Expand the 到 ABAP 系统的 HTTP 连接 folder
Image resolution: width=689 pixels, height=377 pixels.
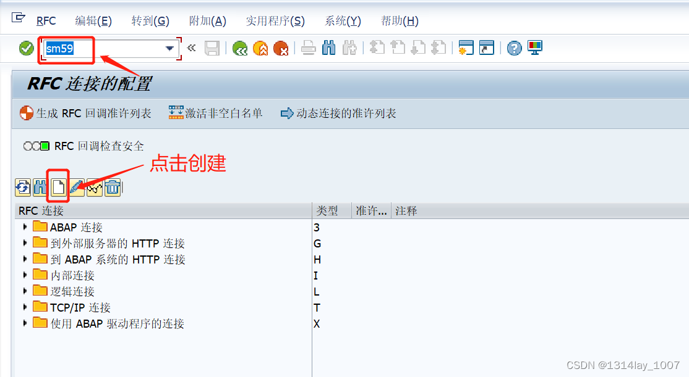tap(25, 259)
